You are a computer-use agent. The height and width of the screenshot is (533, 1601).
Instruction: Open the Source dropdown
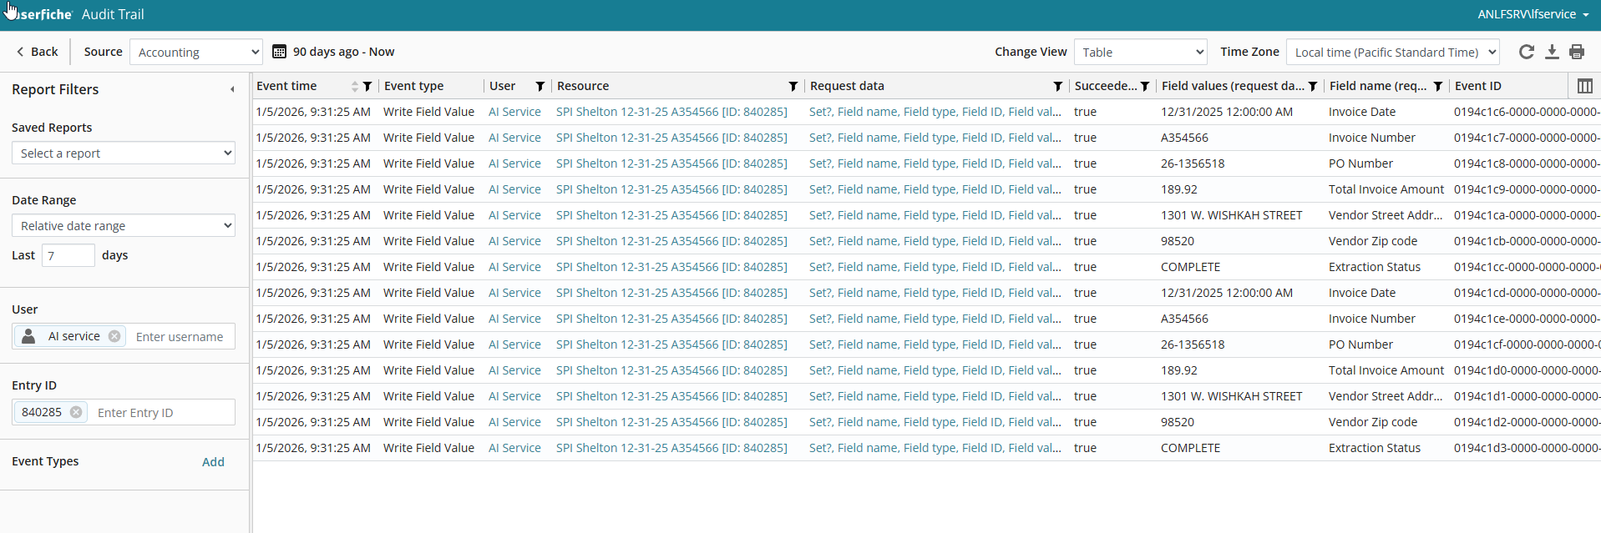(x=196, y=52)
